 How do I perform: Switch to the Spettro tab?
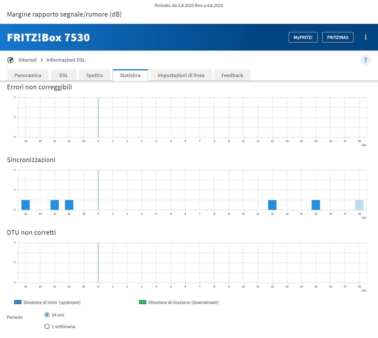tap(94, 75)
